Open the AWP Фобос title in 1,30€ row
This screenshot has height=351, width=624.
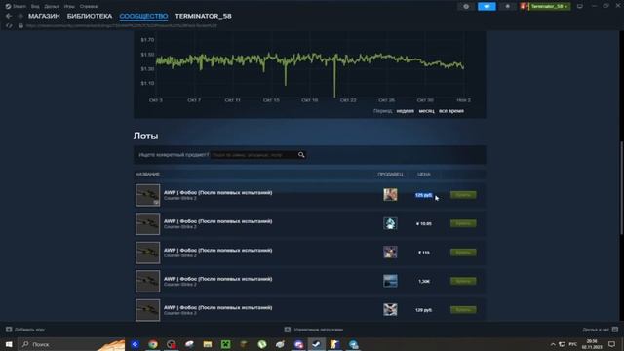tap(218, 279)
